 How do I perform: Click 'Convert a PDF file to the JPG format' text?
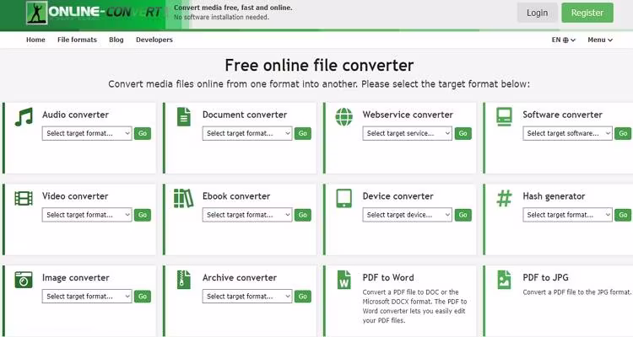(577, 292)
